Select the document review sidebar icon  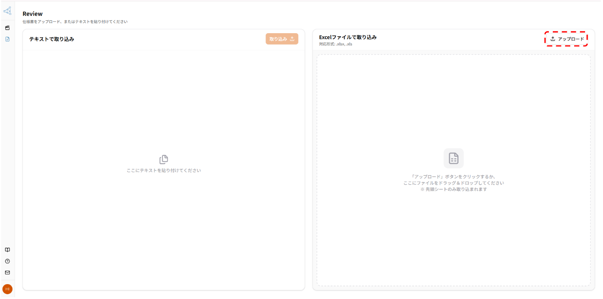(7, 39)
